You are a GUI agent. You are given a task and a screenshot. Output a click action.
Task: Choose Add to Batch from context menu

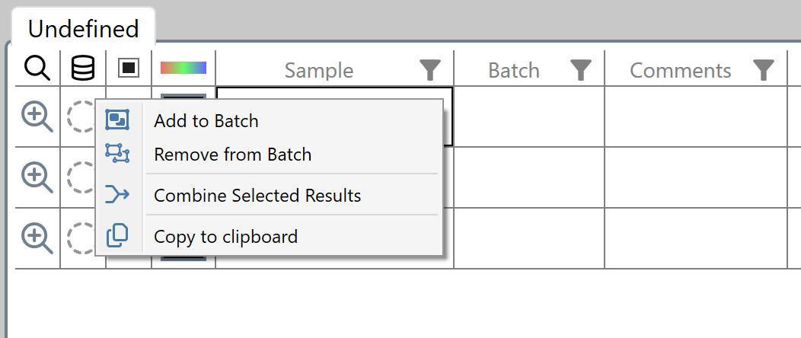click(206, 120)
